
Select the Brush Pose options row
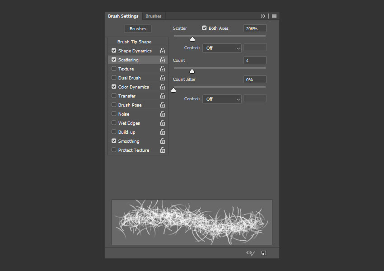pos(138,105)
